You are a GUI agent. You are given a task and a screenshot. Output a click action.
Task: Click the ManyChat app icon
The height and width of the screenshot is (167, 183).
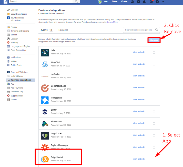45,64
